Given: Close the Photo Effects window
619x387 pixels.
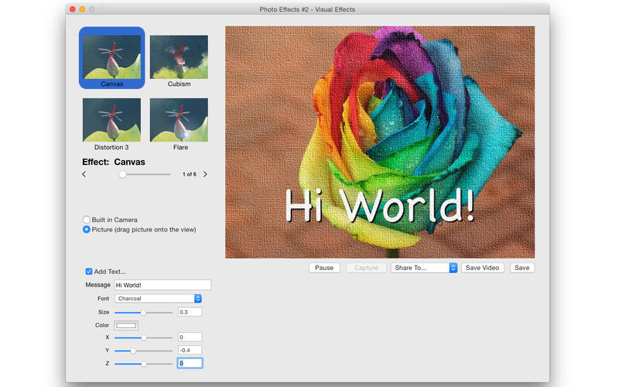Looking at the screenshot, I should tap(73, 9).
